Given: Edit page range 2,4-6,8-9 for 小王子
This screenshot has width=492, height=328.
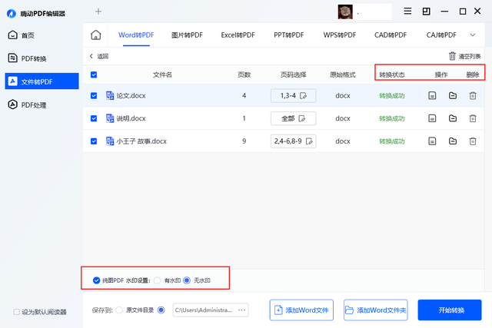Looking at the screenshot, I should 293,141.
